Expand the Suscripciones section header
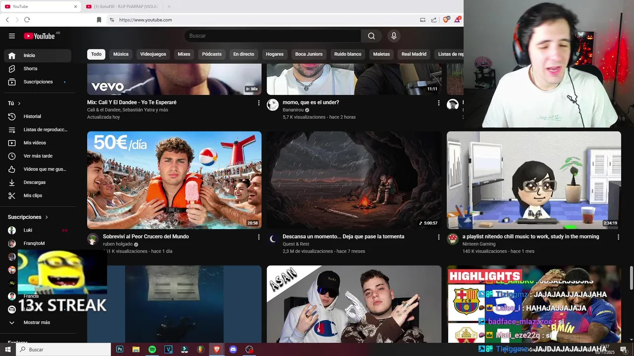The image size is (634, 356). (28, 217)
